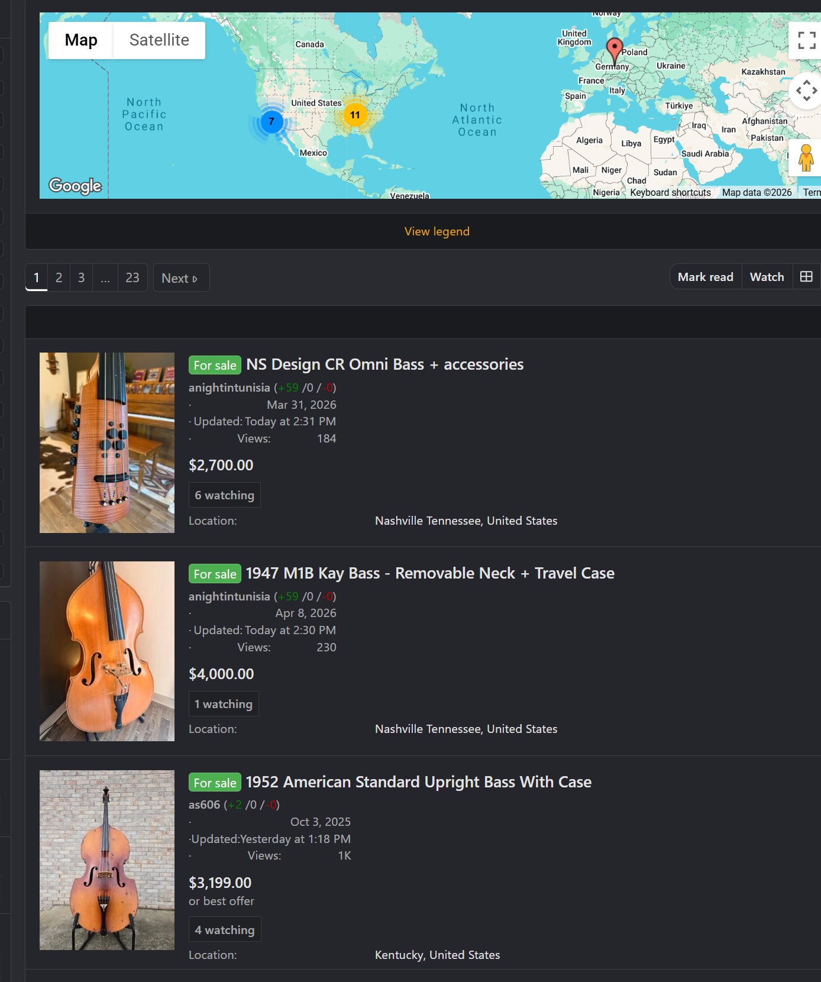Open the map camera controls
The image size is (821, 982).
pyautogui.click(x=806, y=91)
